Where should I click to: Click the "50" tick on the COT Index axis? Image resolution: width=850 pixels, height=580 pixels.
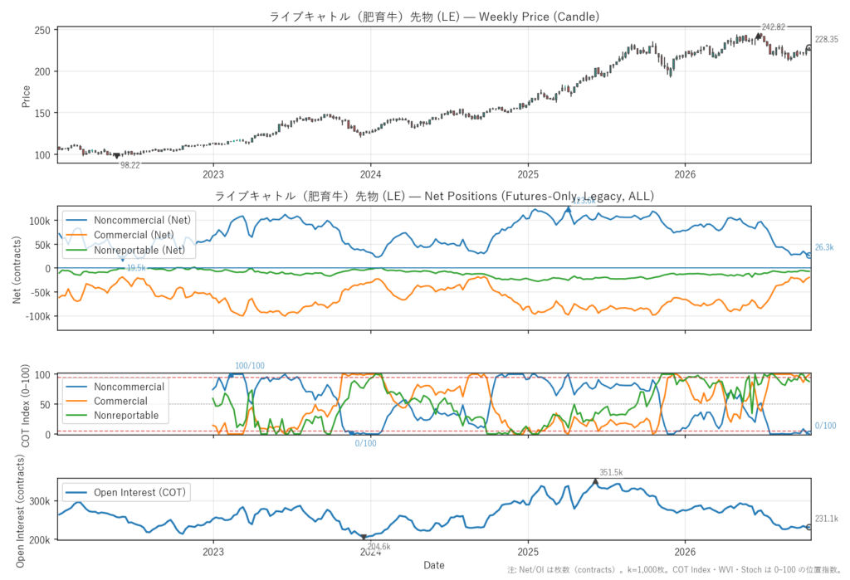[45, 404]
